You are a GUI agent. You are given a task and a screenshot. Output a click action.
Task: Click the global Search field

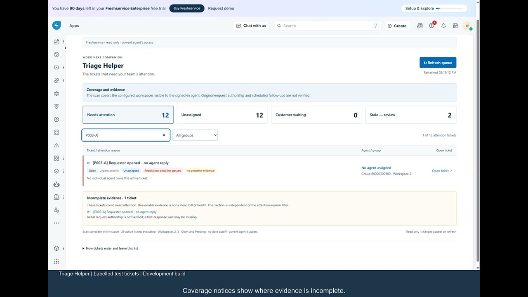[x=328, y=26]
